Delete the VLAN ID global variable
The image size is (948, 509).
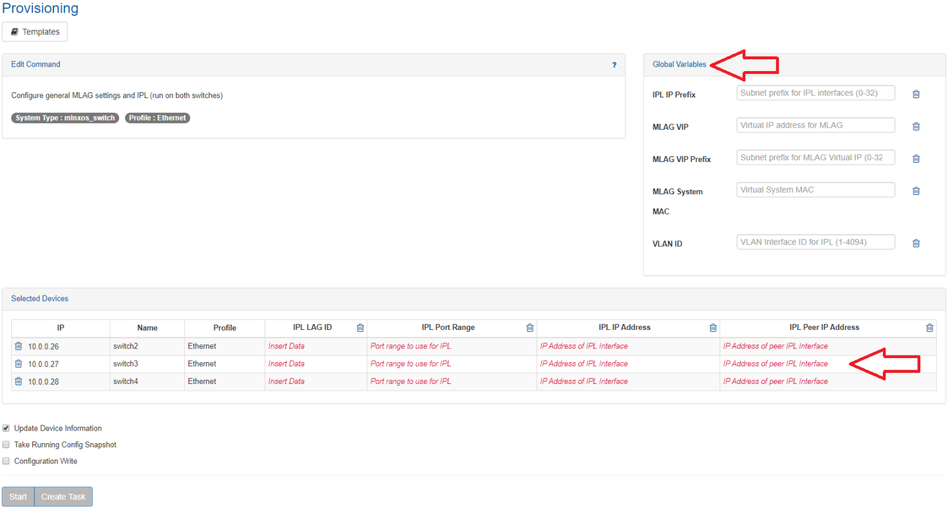(x=916, y=243)
